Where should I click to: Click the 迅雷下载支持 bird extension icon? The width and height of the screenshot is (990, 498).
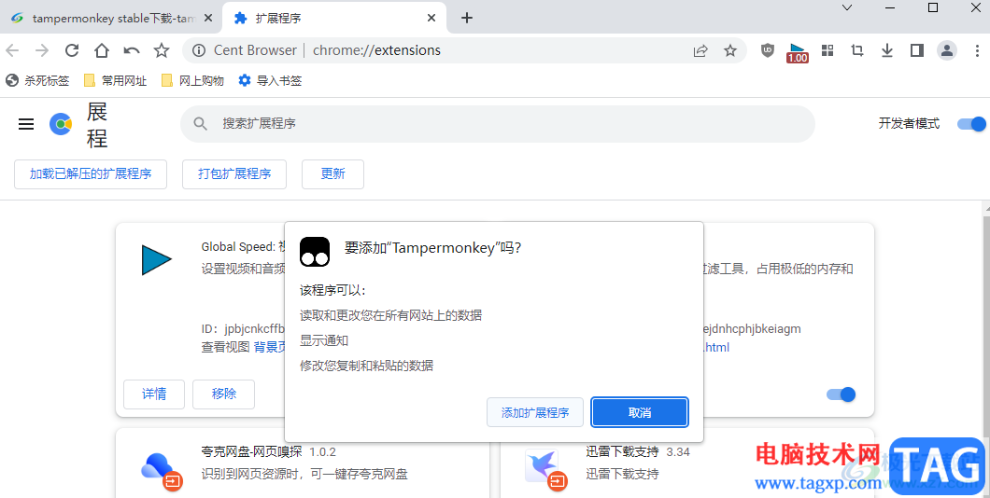546,470
